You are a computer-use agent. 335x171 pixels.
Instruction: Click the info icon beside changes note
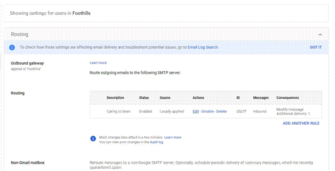93,139
